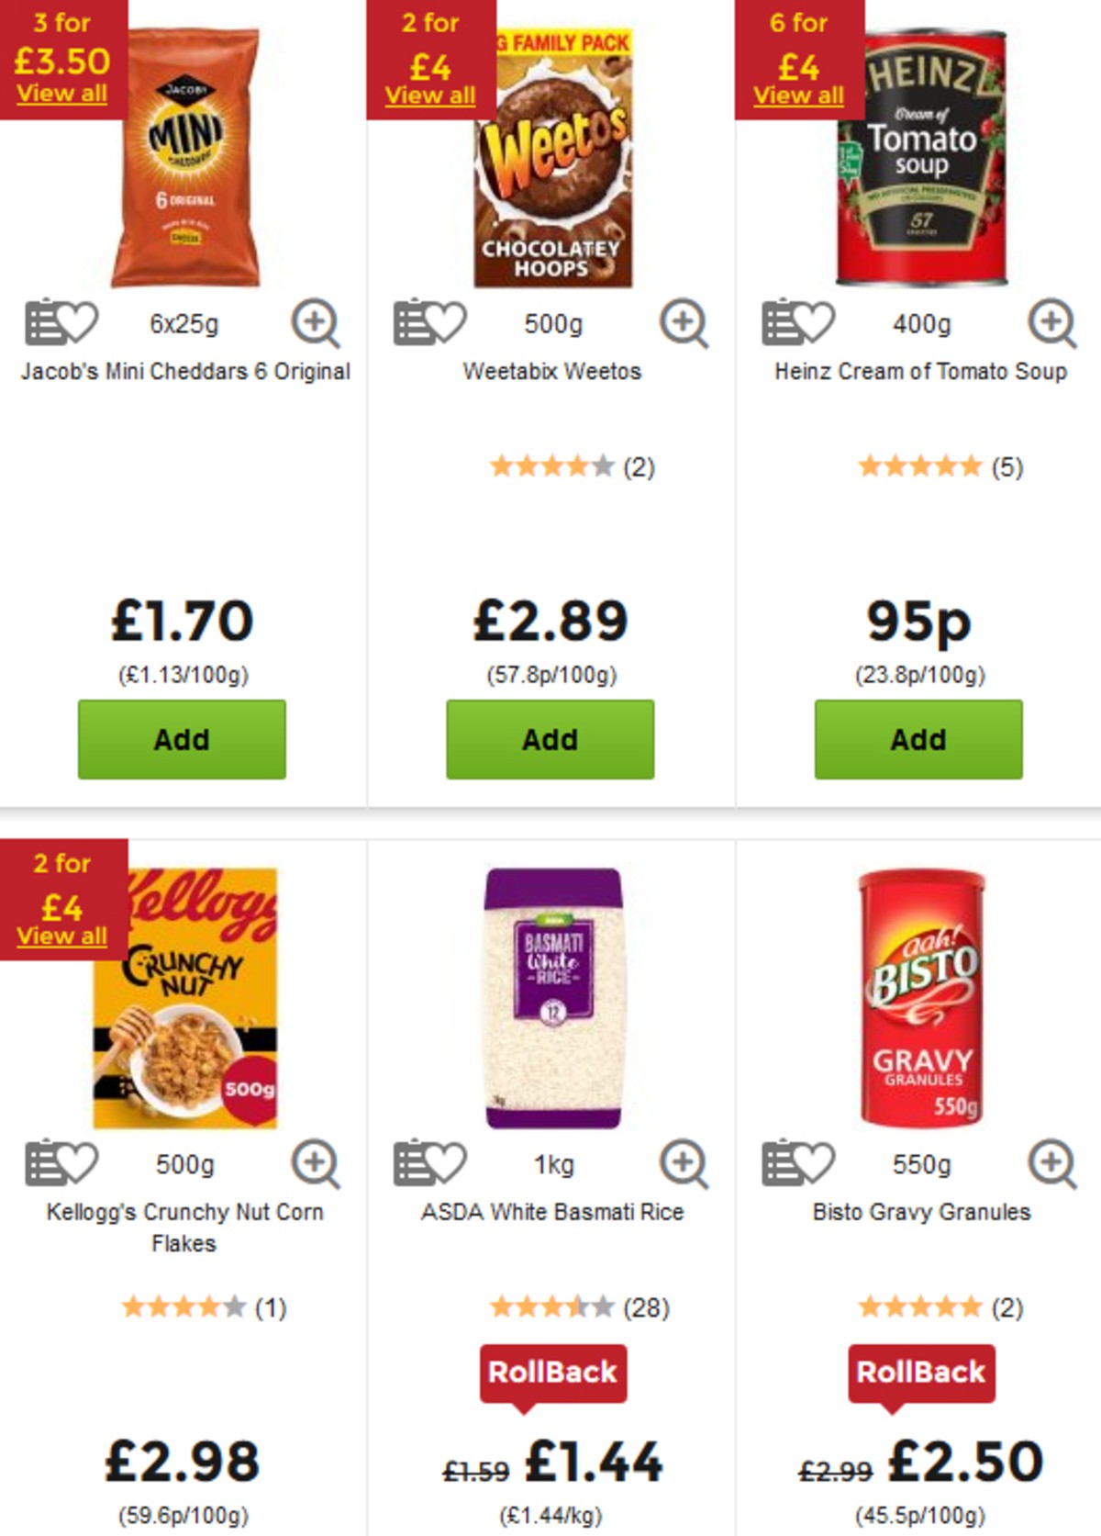Image resolution: width=1101 pixels, height=1536 pixels.
Task: Add Jacob's Mini Cheddars to the basket
Action: [181, 738]
